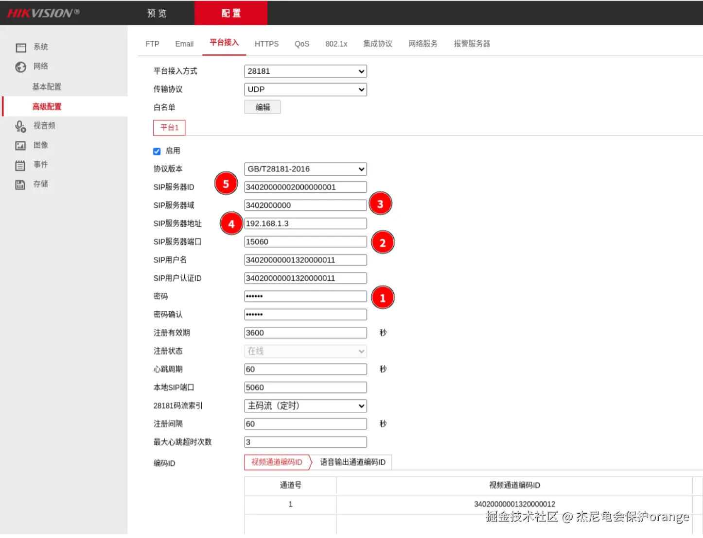Open the FTP tab
Image resolution: width=703 pixels, height=538 pixels.
coord(152,44)
